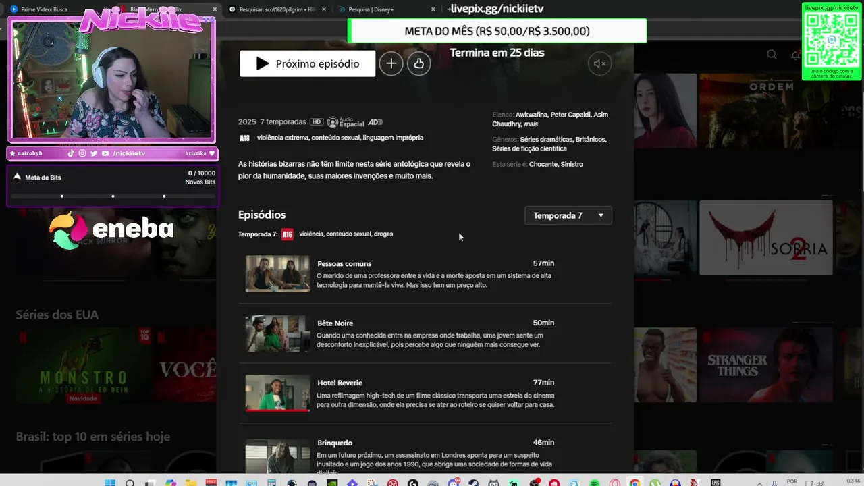The width and height of the screenshot is (864, 486).
Task: Open Spotify from taskbar
Action: [x=595, y=483]
